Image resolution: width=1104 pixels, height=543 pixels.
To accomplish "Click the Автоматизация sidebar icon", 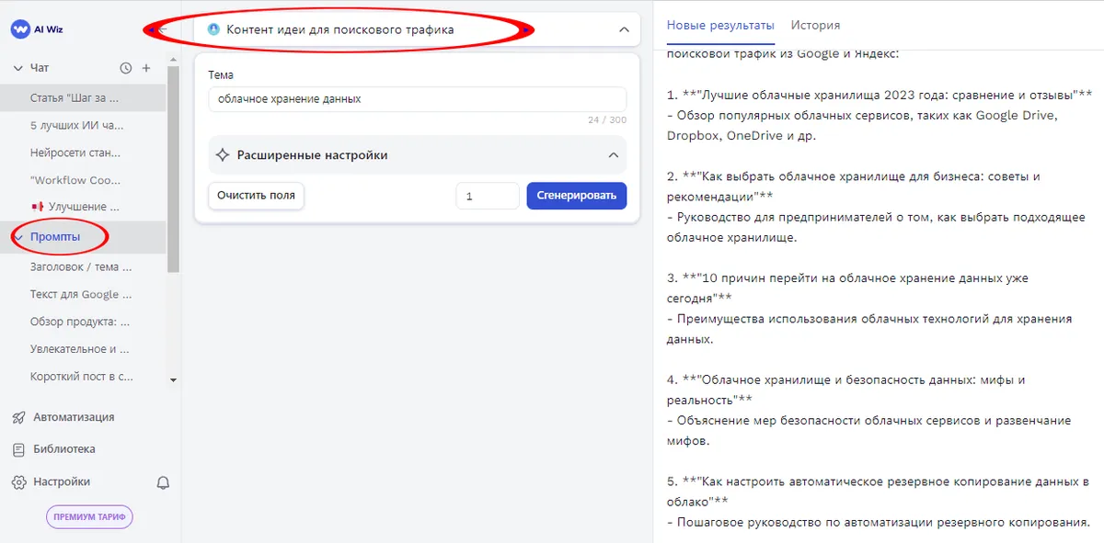I will [x=20, y=417].
